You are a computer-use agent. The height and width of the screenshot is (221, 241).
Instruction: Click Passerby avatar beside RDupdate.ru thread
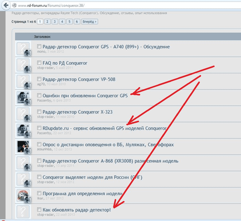coord(23,130)
